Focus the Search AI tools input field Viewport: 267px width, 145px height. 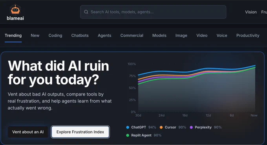click(153, 12)
